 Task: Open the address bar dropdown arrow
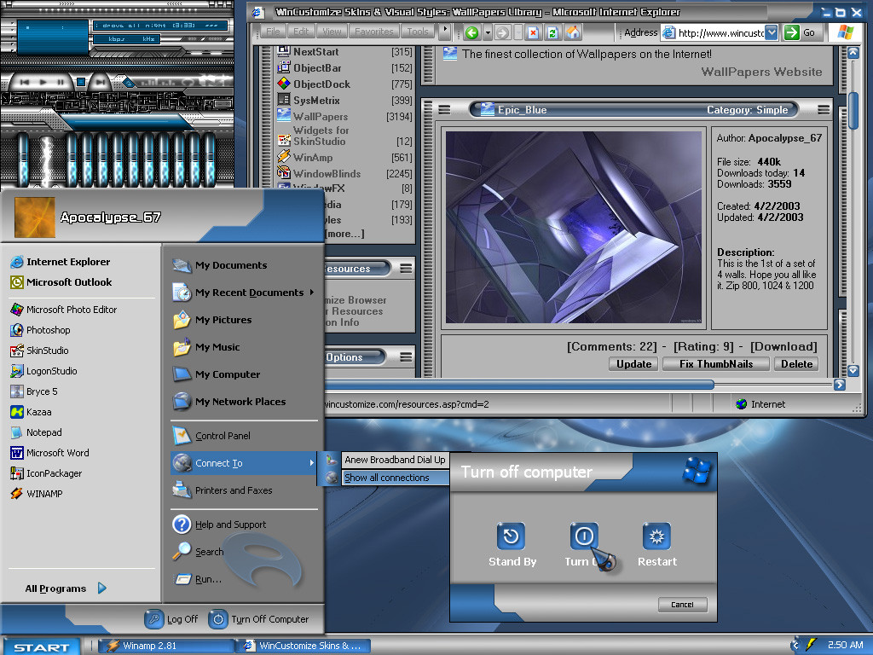[x=771, y=33]
